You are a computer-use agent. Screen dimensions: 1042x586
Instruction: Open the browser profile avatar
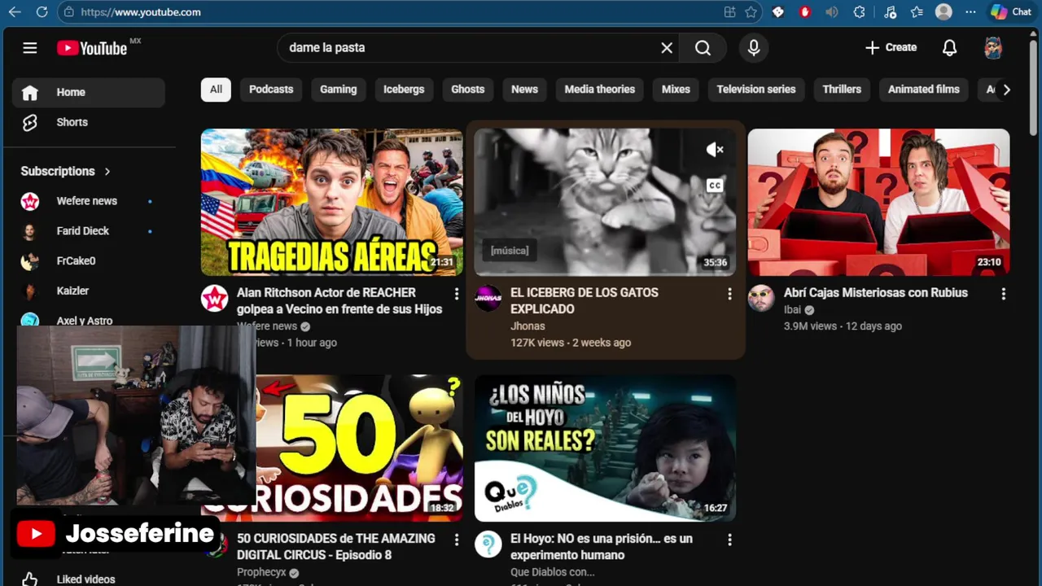click(x=943, y=12)
